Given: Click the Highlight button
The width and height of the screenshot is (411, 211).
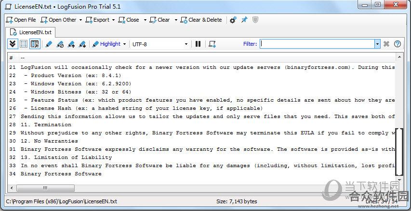Looking at the screenshot, I should click(106, 44).
